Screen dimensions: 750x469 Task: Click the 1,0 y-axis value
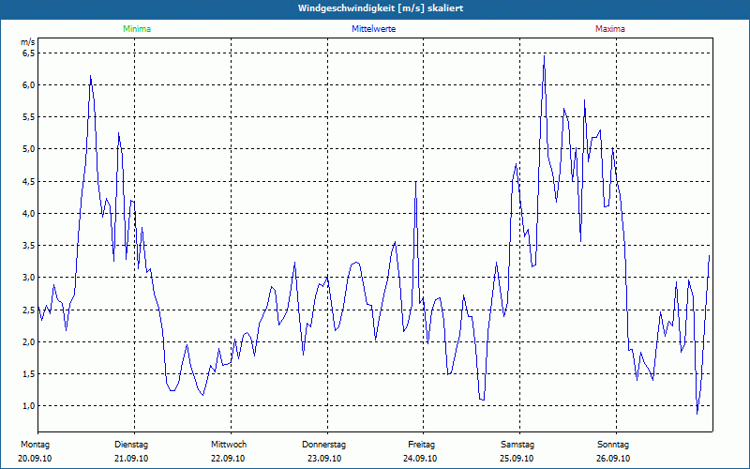coord(29,406)
